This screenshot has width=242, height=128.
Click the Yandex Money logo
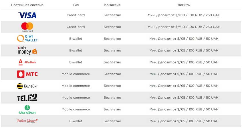pyautogui.click(x=27, y=50)
